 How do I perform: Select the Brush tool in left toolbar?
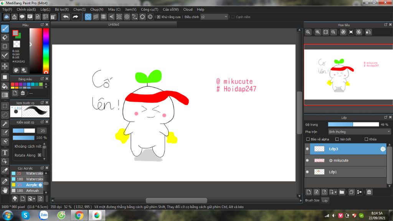tap(5, 28)
